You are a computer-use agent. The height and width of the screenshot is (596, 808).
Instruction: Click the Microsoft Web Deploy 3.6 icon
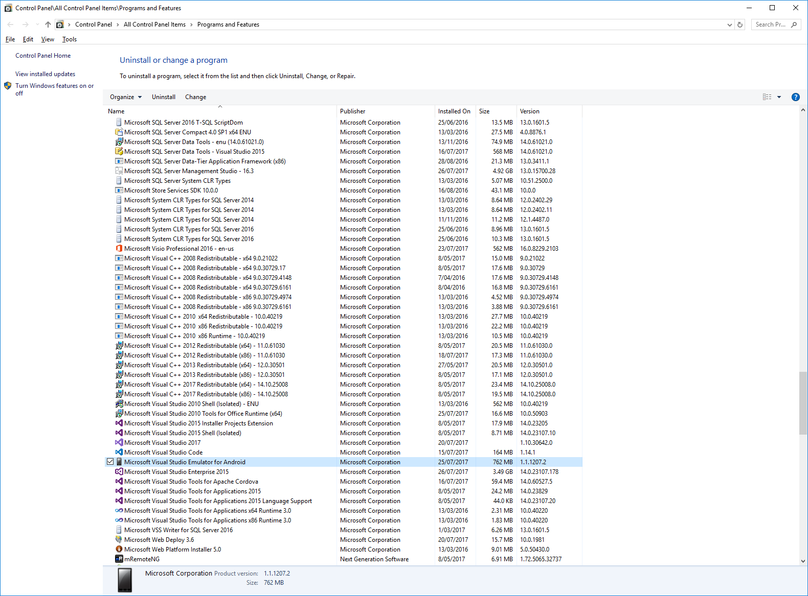tap(119, 540)
